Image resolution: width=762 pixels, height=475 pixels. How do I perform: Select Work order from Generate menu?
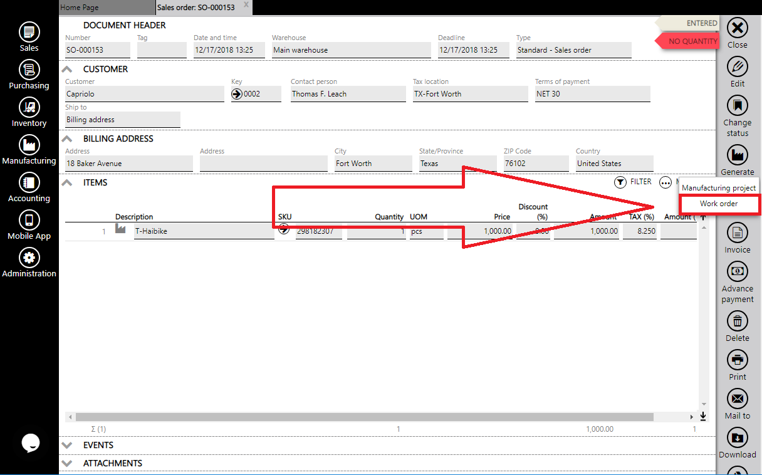click(719, 204)
